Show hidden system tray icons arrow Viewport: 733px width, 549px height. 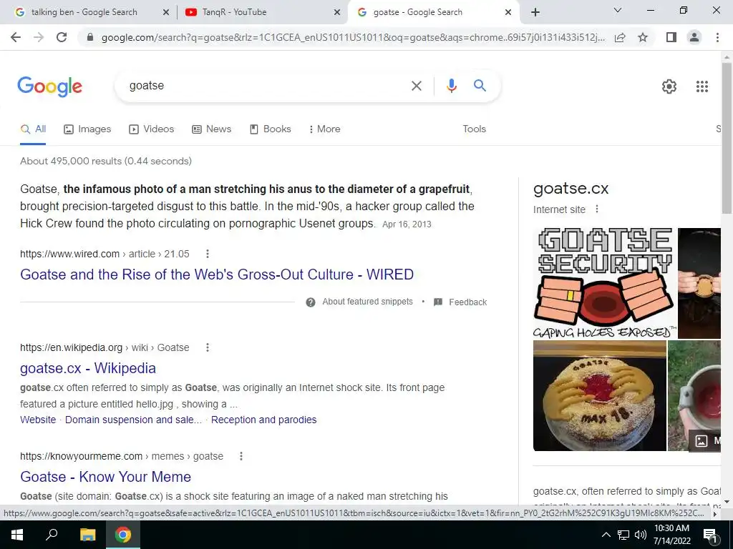[606, 535]
